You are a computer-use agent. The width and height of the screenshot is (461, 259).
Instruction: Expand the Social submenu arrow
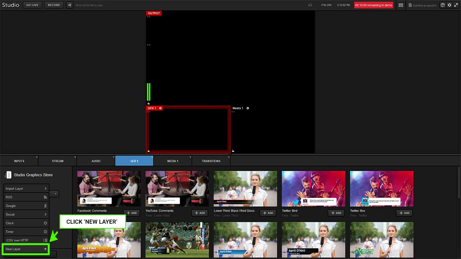click(x=45, y=214)
